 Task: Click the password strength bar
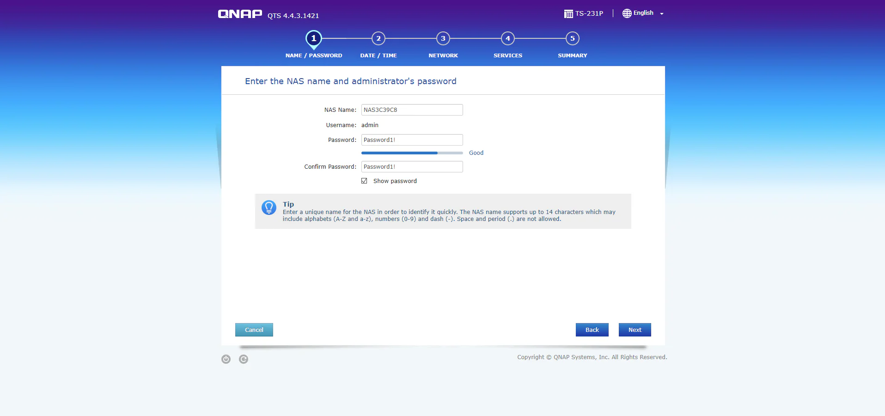(x=412, y=153)
